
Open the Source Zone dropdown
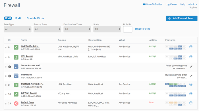47,29
